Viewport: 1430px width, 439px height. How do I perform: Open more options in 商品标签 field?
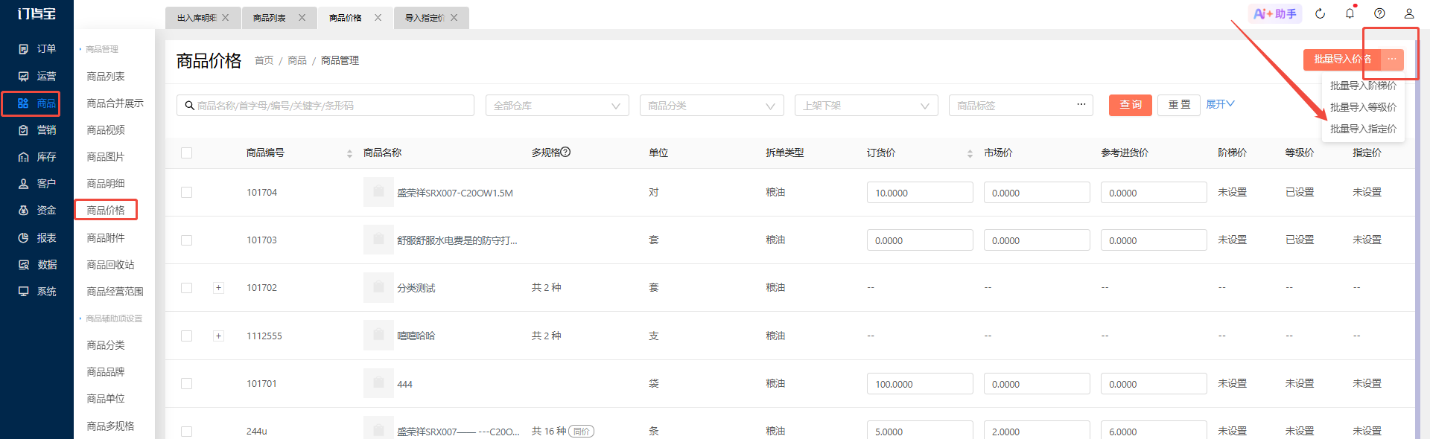click(x=1081, y=105)
